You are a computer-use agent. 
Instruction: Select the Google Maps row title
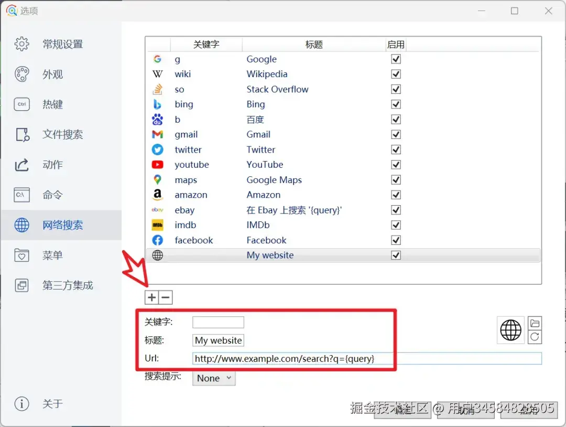coord(274,180)
